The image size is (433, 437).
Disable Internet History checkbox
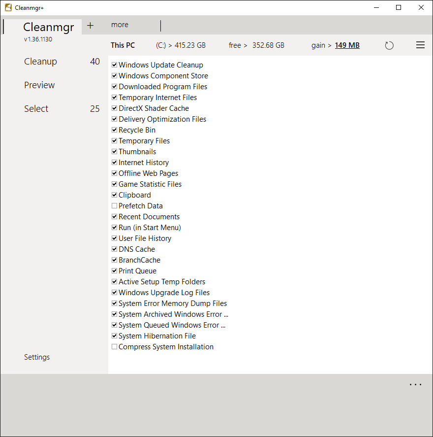(x=114, y=163)
